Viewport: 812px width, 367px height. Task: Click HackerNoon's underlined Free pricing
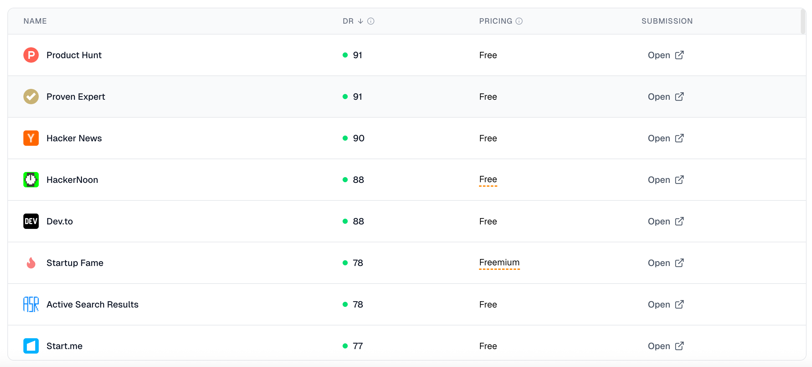pyautogui.click(x=488, y=180)
